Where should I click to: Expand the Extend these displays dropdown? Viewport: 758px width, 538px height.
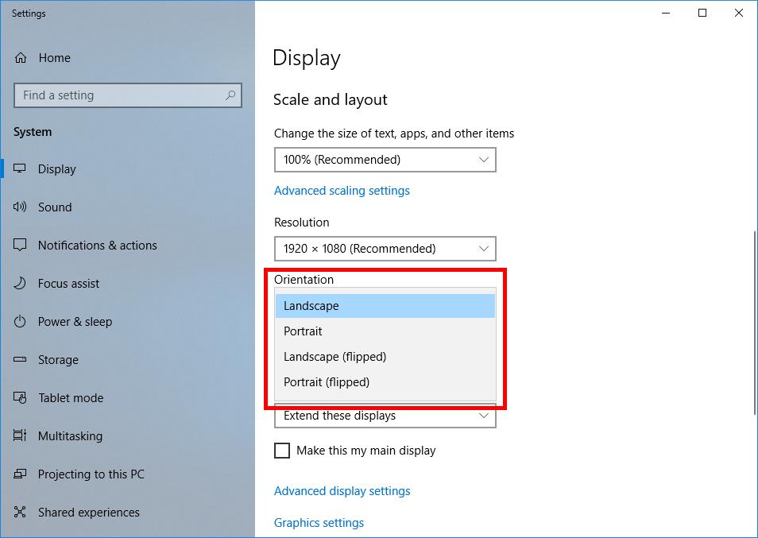(385, 416)
